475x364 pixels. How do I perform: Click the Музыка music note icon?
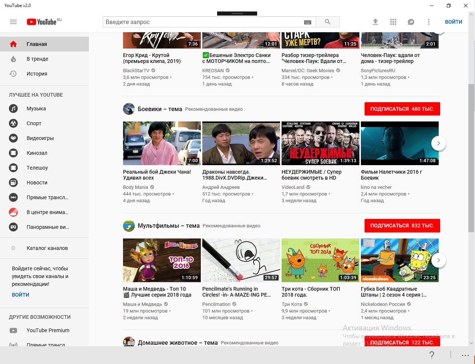coord(13,108)
